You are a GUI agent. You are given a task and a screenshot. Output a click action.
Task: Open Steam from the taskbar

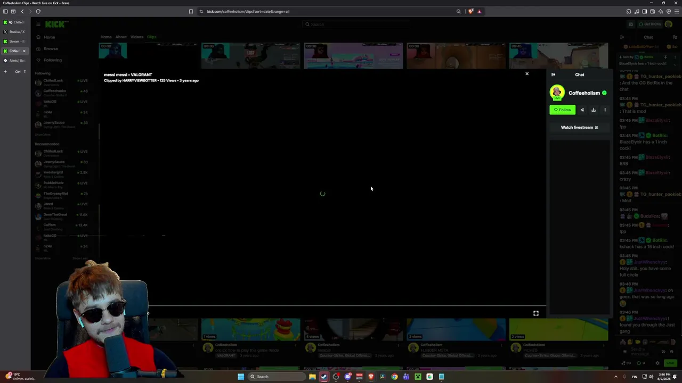[324, 377]
